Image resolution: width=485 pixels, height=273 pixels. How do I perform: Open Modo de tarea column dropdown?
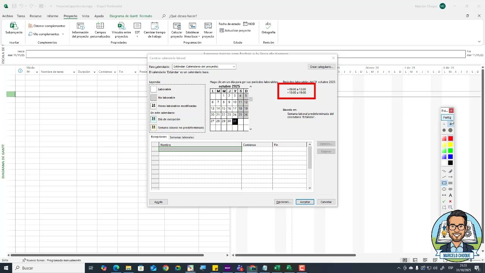pos(37,72)
